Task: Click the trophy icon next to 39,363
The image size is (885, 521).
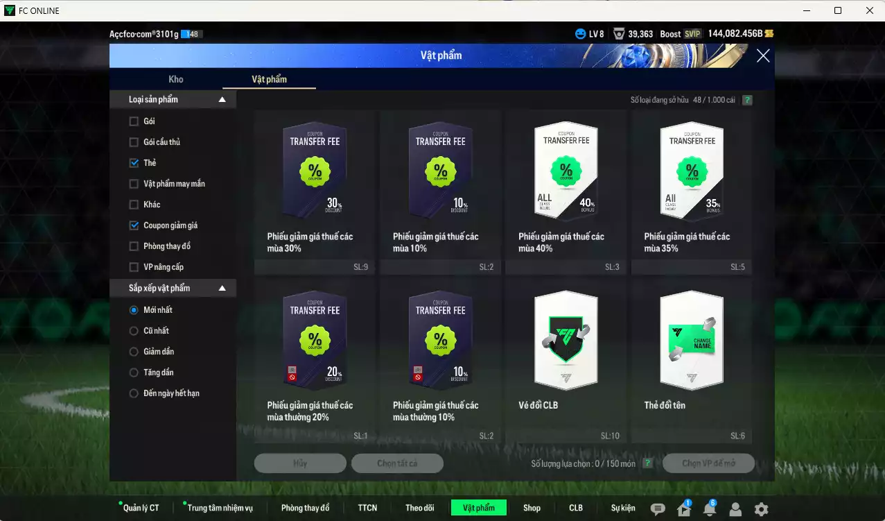Action: click(620, 33)
